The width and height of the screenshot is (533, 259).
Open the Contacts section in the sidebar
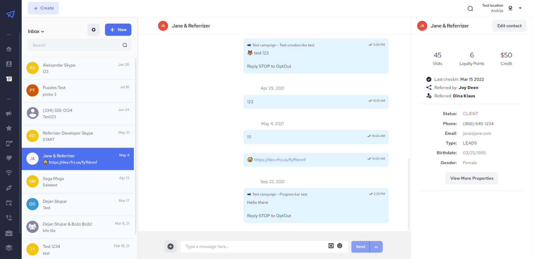pyautogui.click(x=9, y=64)
